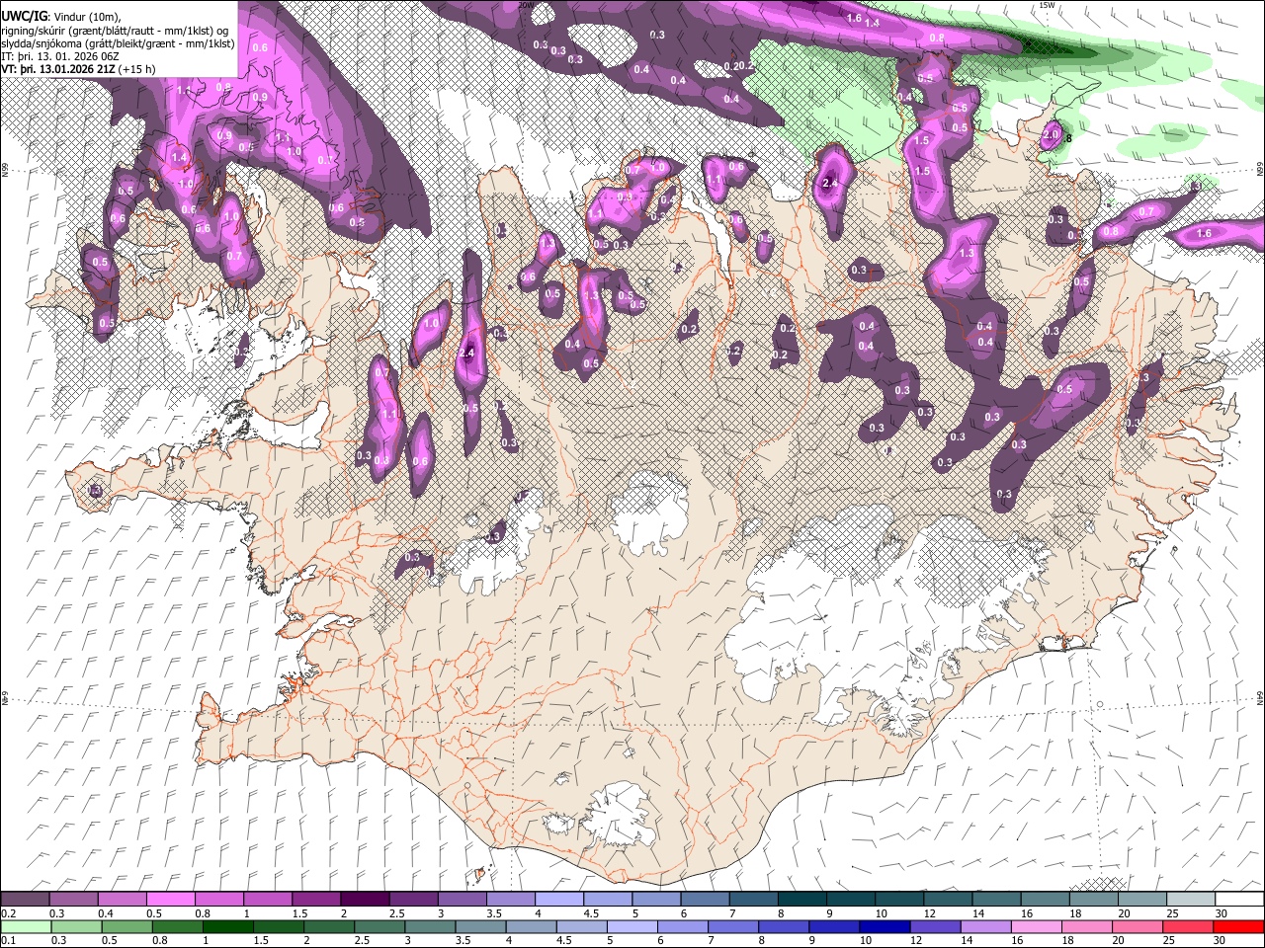The width and height of the screenshot is (1265, 948).
Task: Select the '0.4' label in the upper legend
Action: (105, 913)
